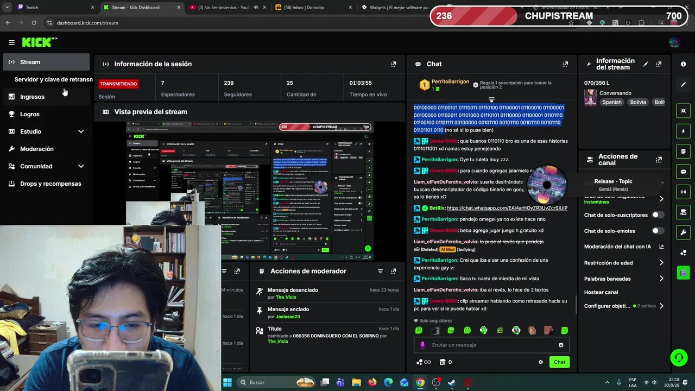The width and height of the screenshot is (695, 391).
Task: Edit stream info with the panel's pencil icon
Action: 646,64
